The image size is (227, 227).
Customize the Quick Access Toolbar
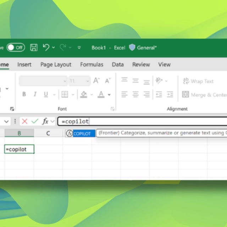[79, 48]
